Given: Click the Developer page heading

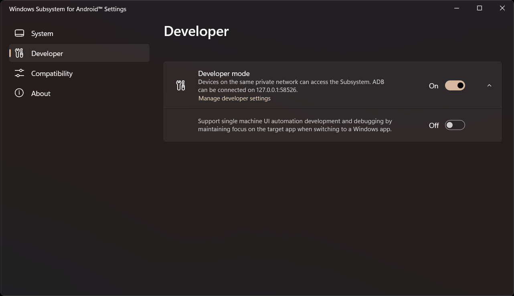Looking at the screenshot, I should (196, 31).
